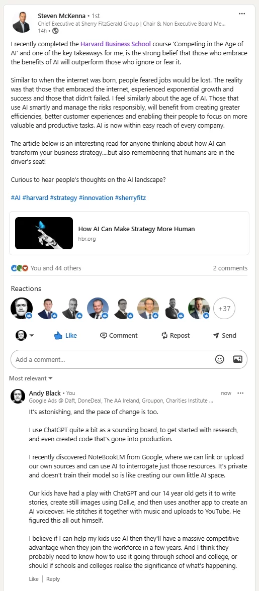Open the Harvard Business School link
The height and width of the screenshot is (591, 259).
[115, 44]
